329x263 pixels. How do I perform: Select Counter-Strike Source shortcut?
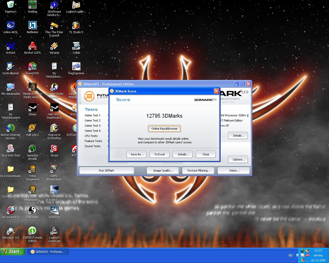point(54,90)
